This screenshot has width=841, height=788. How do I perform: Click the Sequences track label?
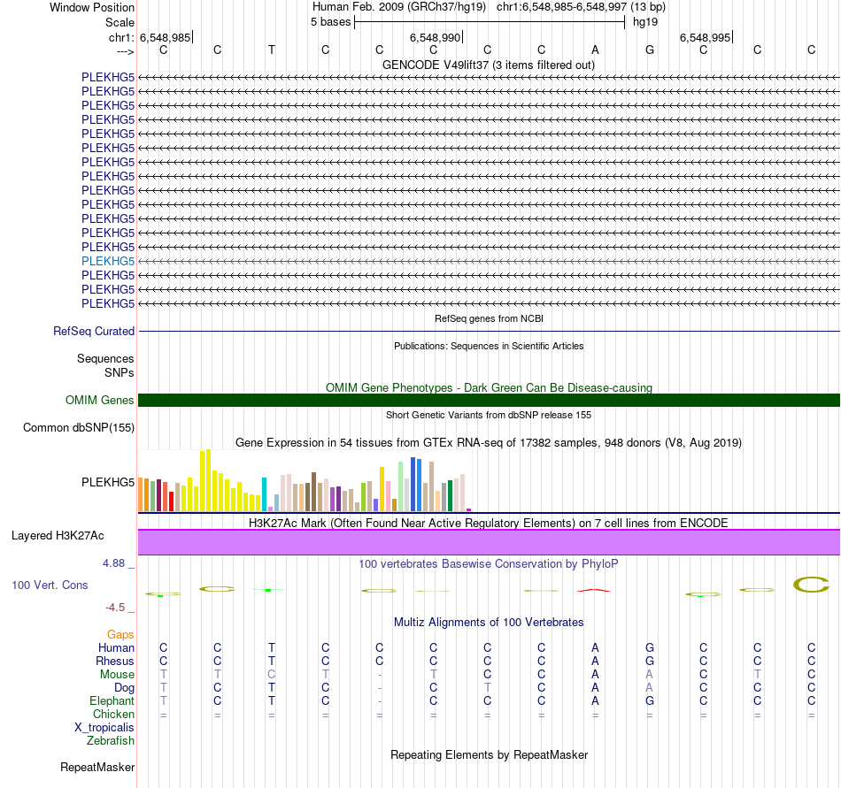click(105, 358)
